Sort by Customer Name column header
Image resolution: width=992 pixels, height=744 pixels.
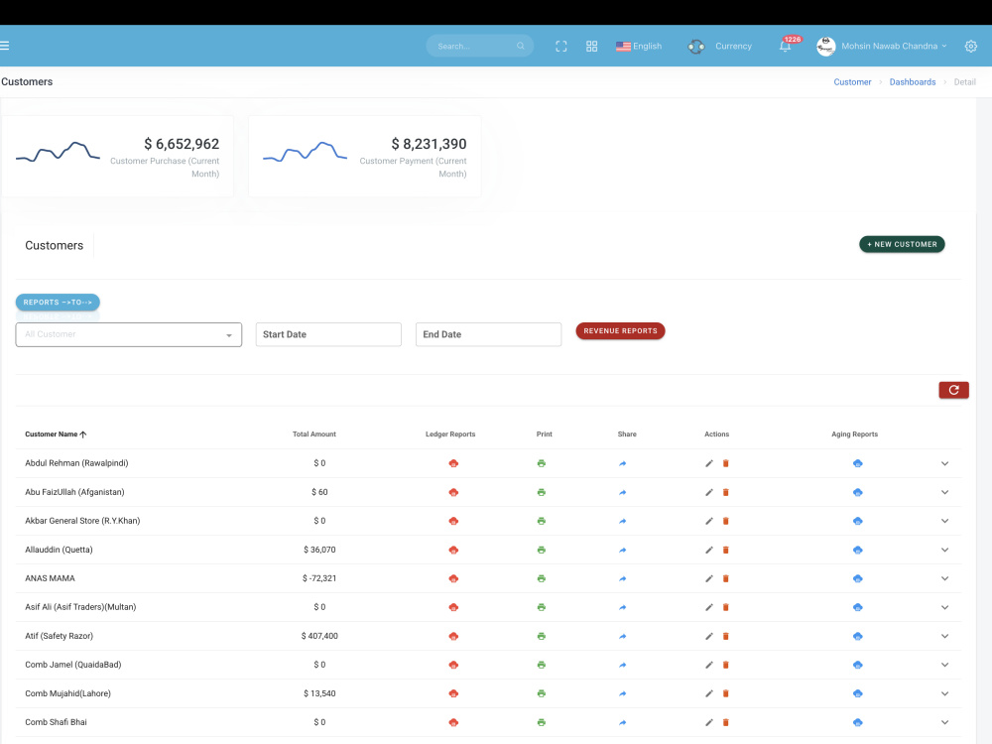(56, 434)
